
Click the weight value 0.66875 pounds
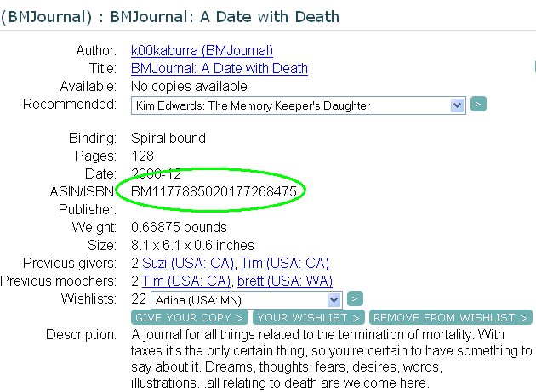tap(179, 227)
